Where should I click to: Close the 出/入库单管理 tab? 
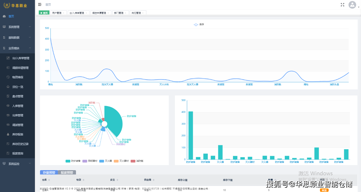86,13
